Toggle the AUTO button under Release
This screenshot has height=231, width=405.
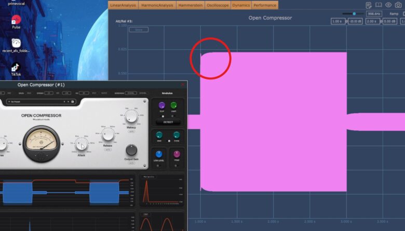coord(107,150)
